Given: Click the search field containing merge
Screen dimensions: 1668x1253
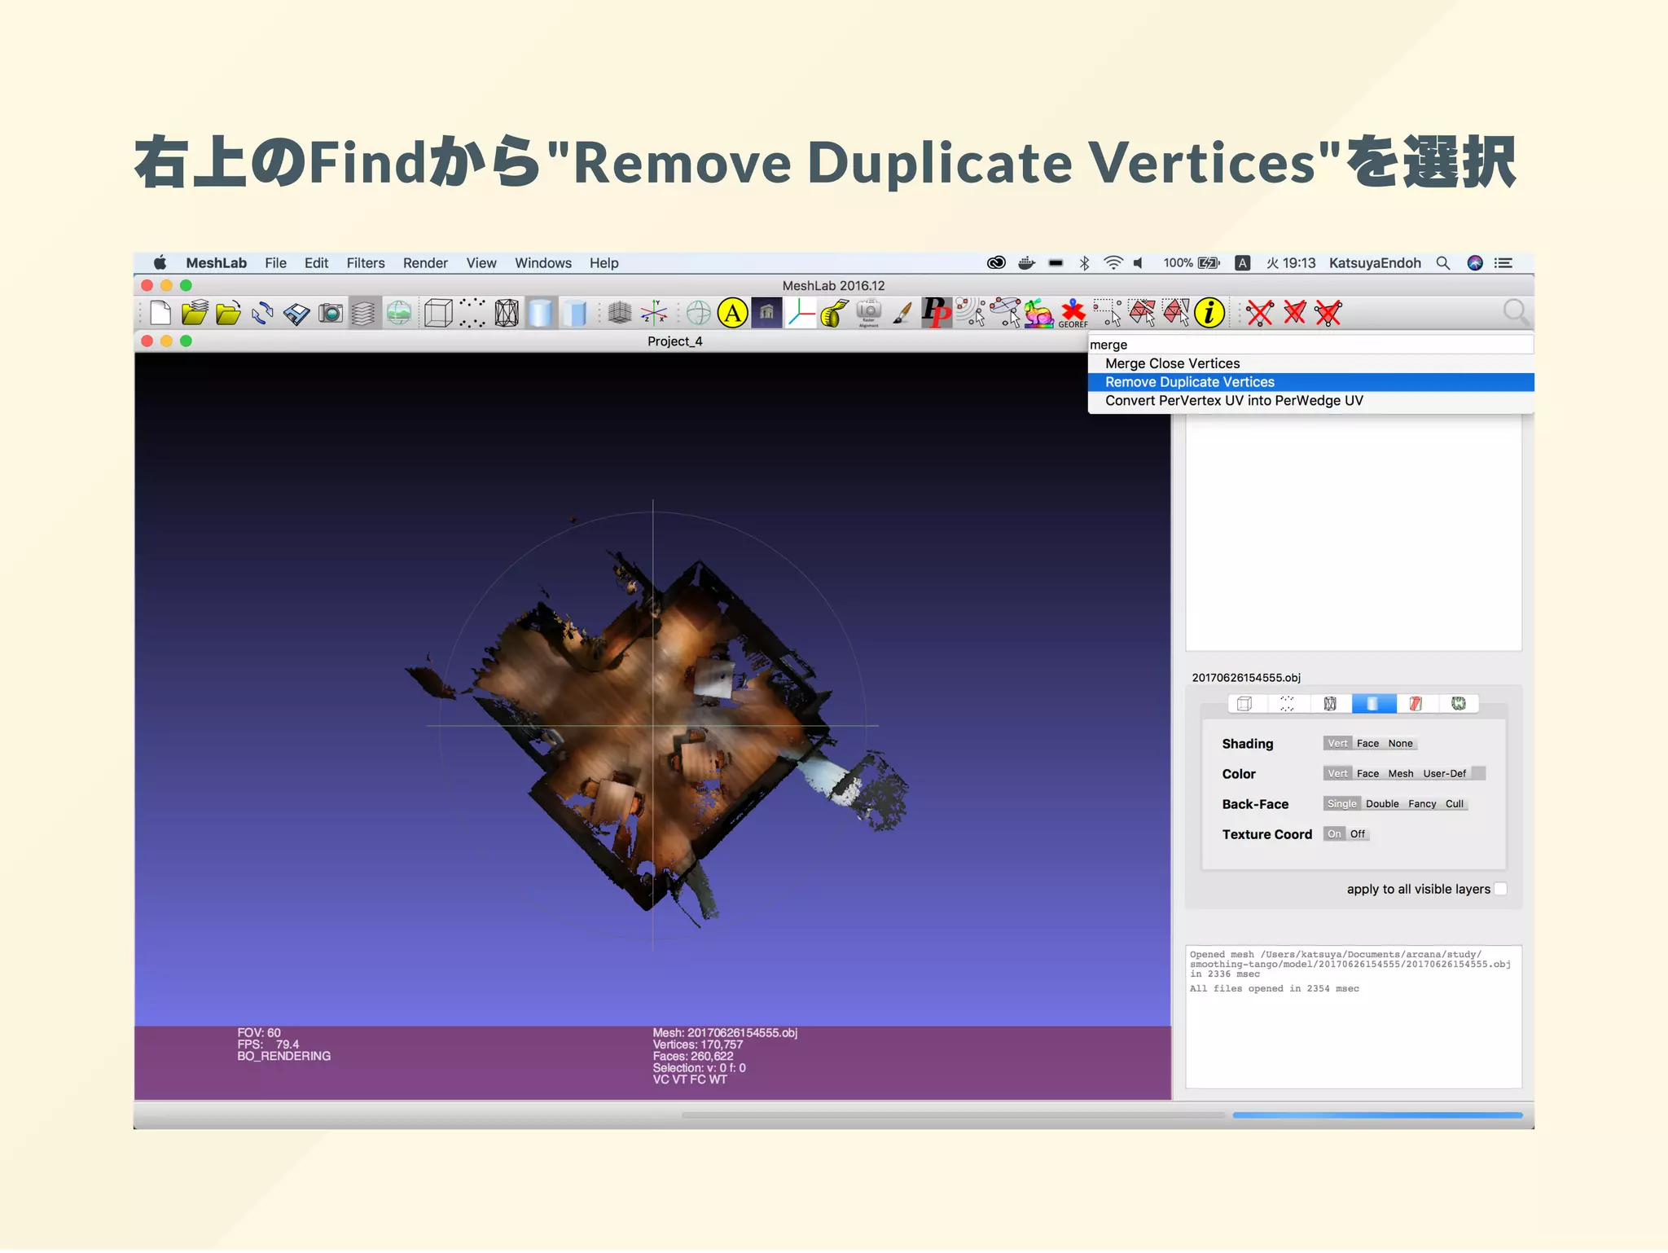Looking at the screenshot, I should (1311, 345).
